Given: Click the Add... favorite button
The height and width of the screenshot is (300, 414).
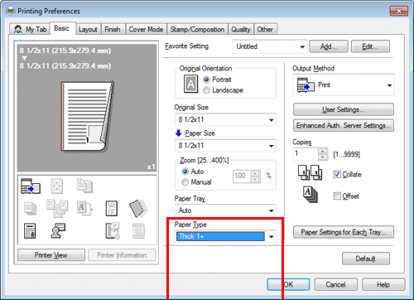Looking at the screenshot, I should [329, 46].
